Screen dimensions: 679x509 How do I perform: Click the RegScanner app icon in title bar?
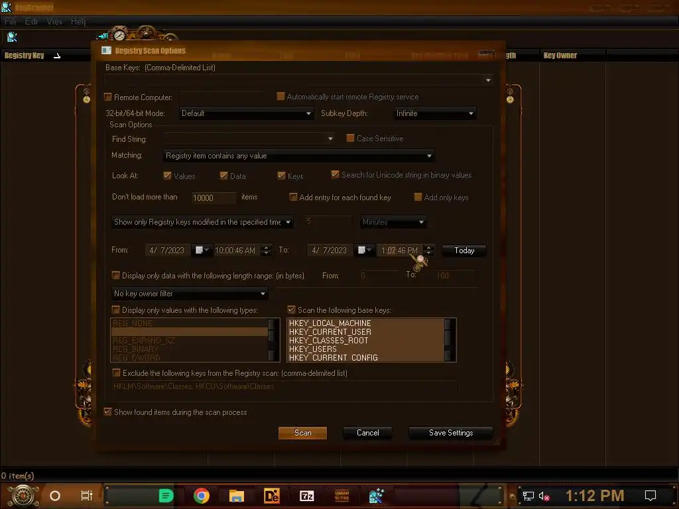[6, 7]
